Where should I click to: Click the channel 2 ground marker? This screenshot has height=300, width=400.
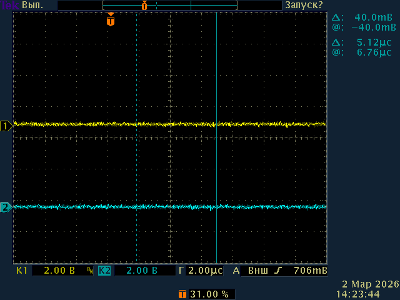(x=6, y=207)
